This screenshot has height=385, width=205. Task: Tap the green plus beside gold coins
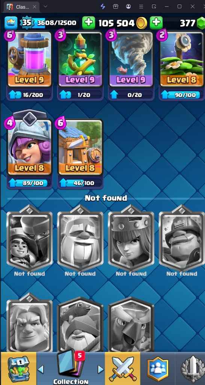click(x=89, y=23)
